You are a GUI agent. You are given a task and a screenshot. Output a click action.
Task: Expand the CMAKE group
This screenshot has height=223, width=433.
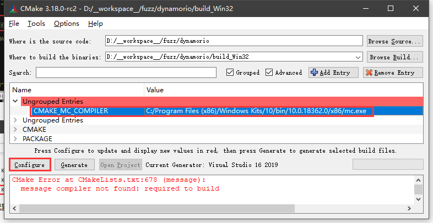[15, 130]
